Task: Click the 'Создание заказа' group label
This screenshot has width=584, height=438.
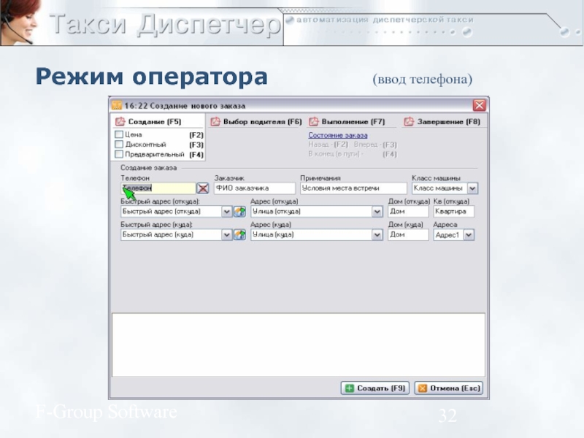Action: [x=148, y=168]
